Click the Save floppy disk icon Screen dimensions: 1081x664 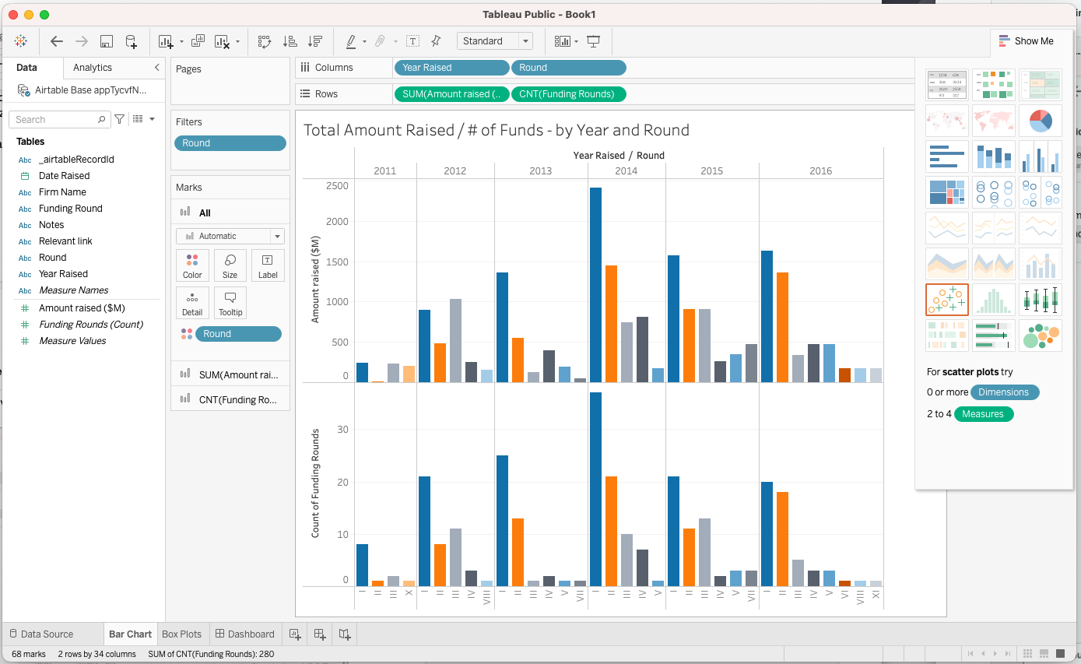point(107,41)
